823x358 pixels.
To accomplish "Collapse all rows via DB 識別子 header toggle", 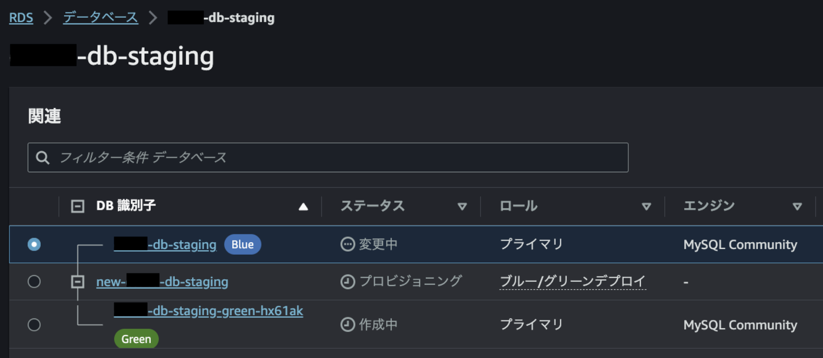I will coord(78,206).
